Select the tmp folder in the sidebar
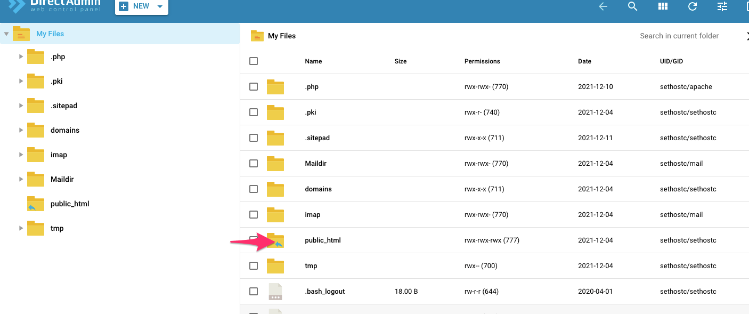The image size is (749, 314). tap(58, 228)
